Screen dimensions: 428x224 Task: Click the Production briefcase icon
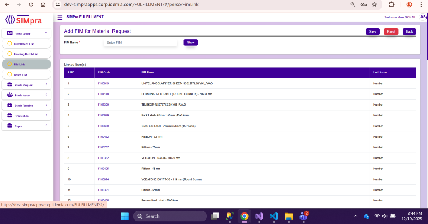(x=10, y=116)
